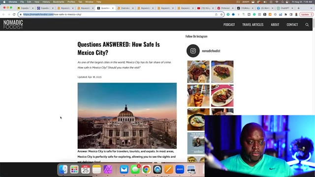The width and height of the screenshot is (315, 177).
Task: Click the Chrome icon in the Dock
Action: (x=146, y=170)
